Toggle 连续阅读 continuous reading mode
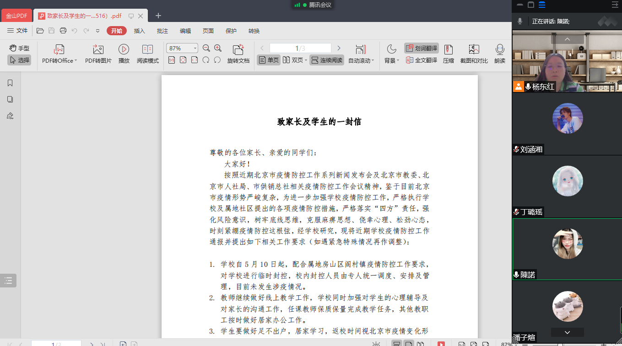 point(327,60)
